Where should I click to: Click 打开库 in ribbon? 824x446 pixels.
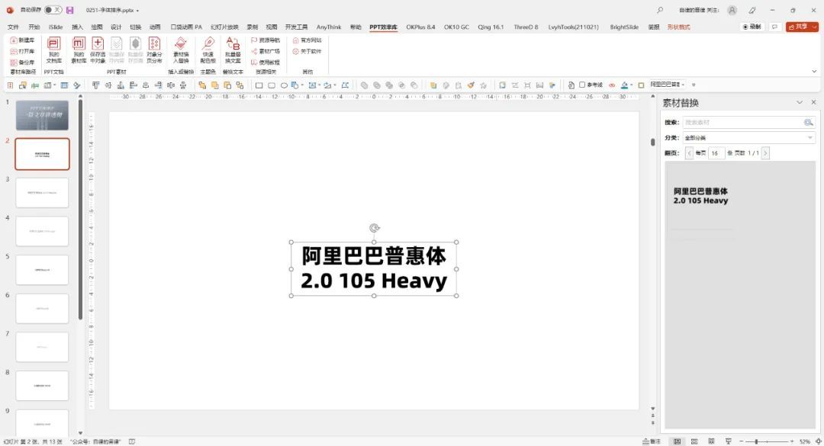(x=22, y=51)
